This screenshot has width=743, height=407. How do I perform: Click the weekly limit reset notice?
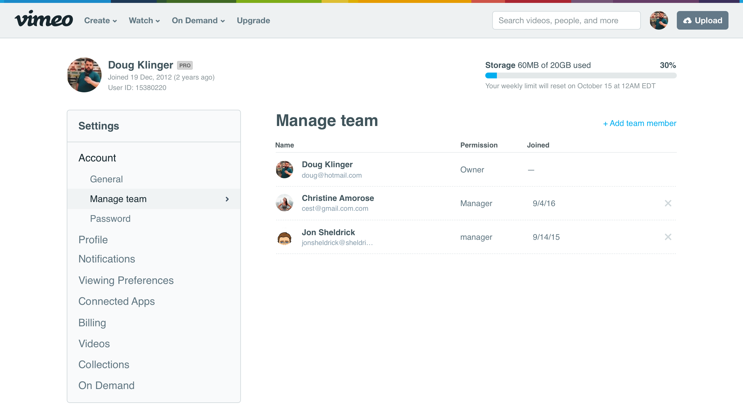[x=570, y=86]
